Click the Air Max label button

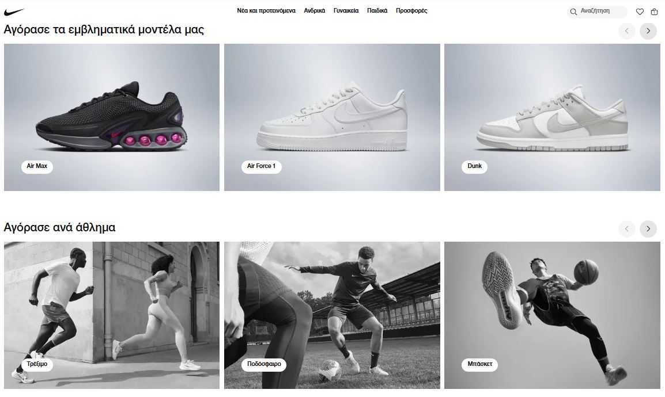tap(37, 166)
